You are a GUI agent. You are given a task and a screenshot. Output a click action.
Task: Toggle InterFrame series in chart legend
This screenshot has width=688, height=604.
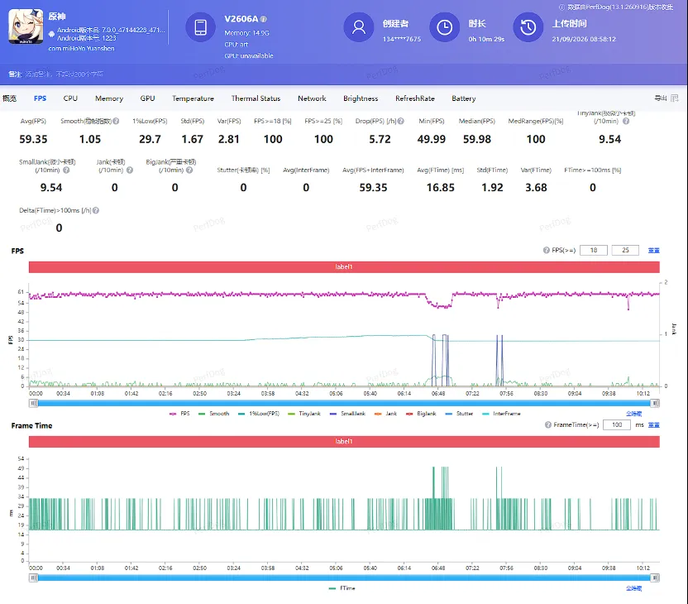tap(501, 414)
